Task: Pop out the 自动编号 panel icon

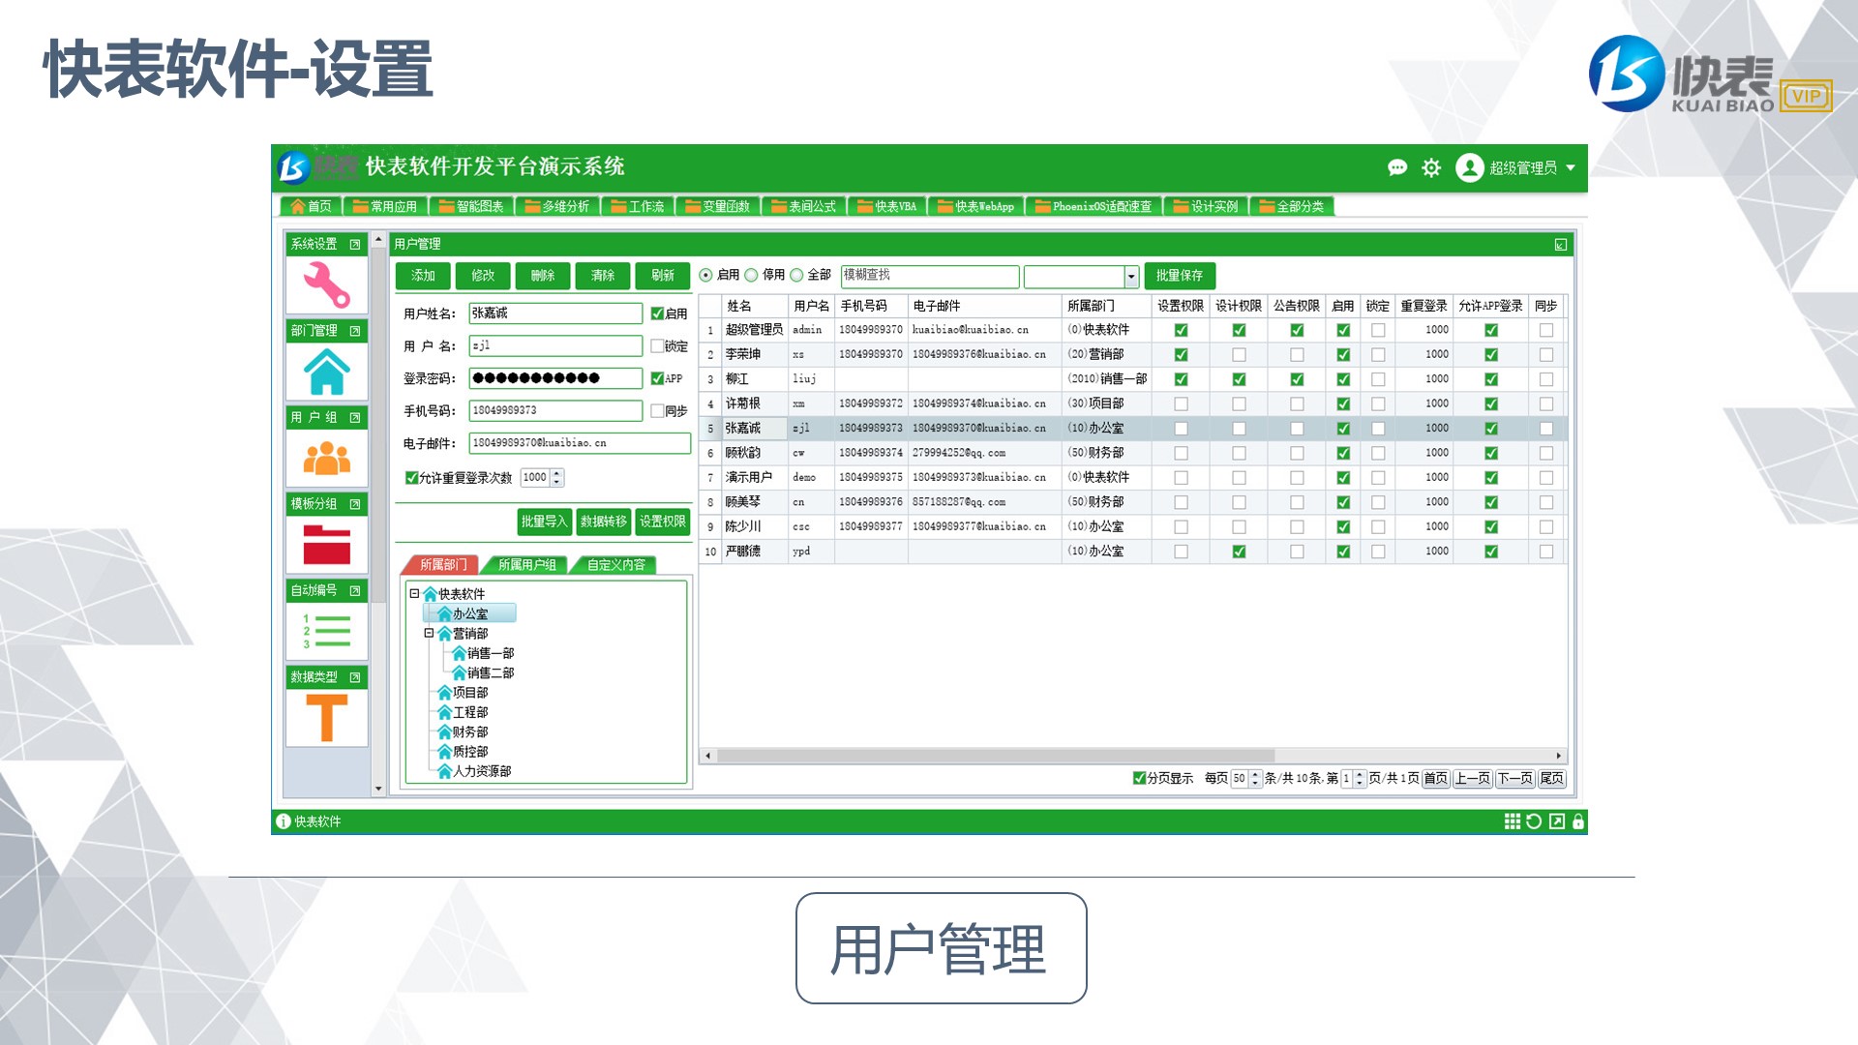Action: pyautogui.click(x=355, y=590)
